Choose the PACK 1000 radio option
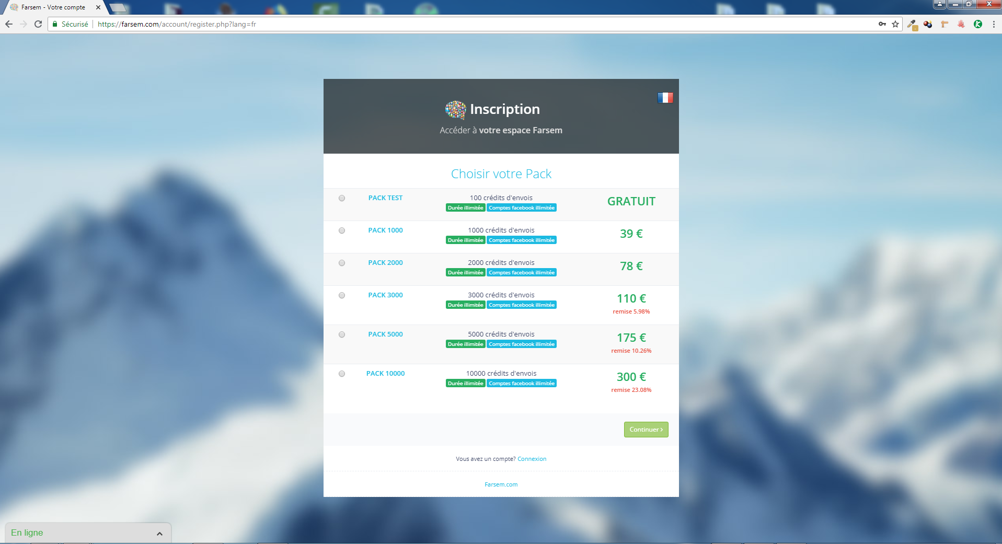 [342, 230]
